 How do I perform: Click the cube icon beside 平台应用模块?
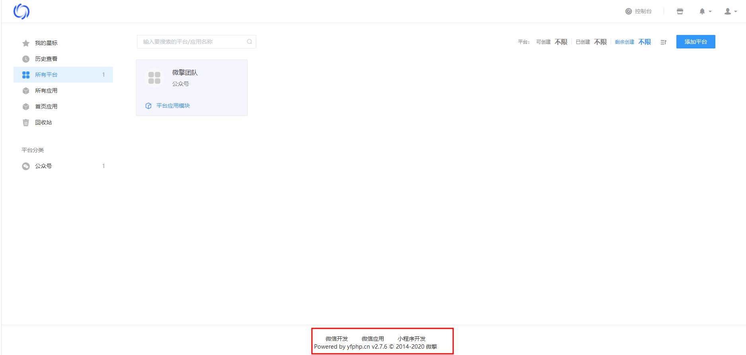click(x=148, y=106)
